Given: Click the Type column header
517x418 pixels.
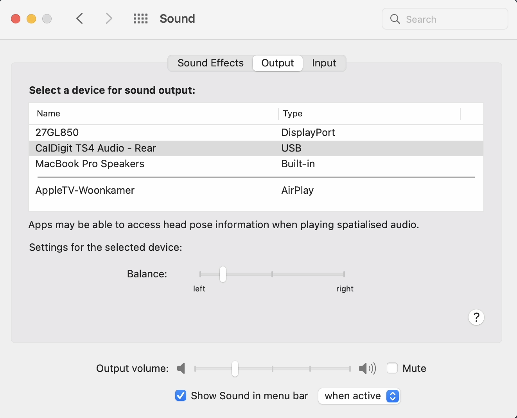Looking at the screenshot, I should tap(369, 114).
